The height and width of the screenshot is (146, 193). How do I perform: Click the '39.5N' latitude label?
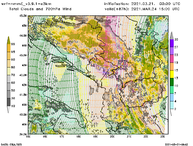(x=23, y=134)
